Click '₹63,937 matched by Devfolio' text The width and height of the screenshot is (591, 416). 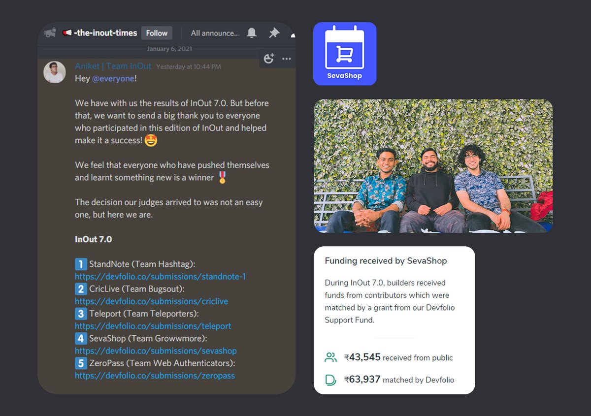coord(399,380)
